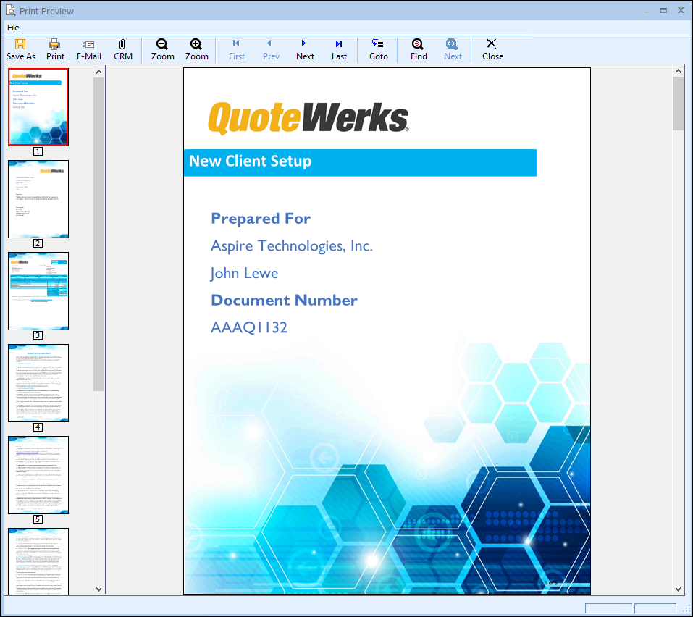Jump to the First page
The image size is (693, 617).
click(236, 44)
